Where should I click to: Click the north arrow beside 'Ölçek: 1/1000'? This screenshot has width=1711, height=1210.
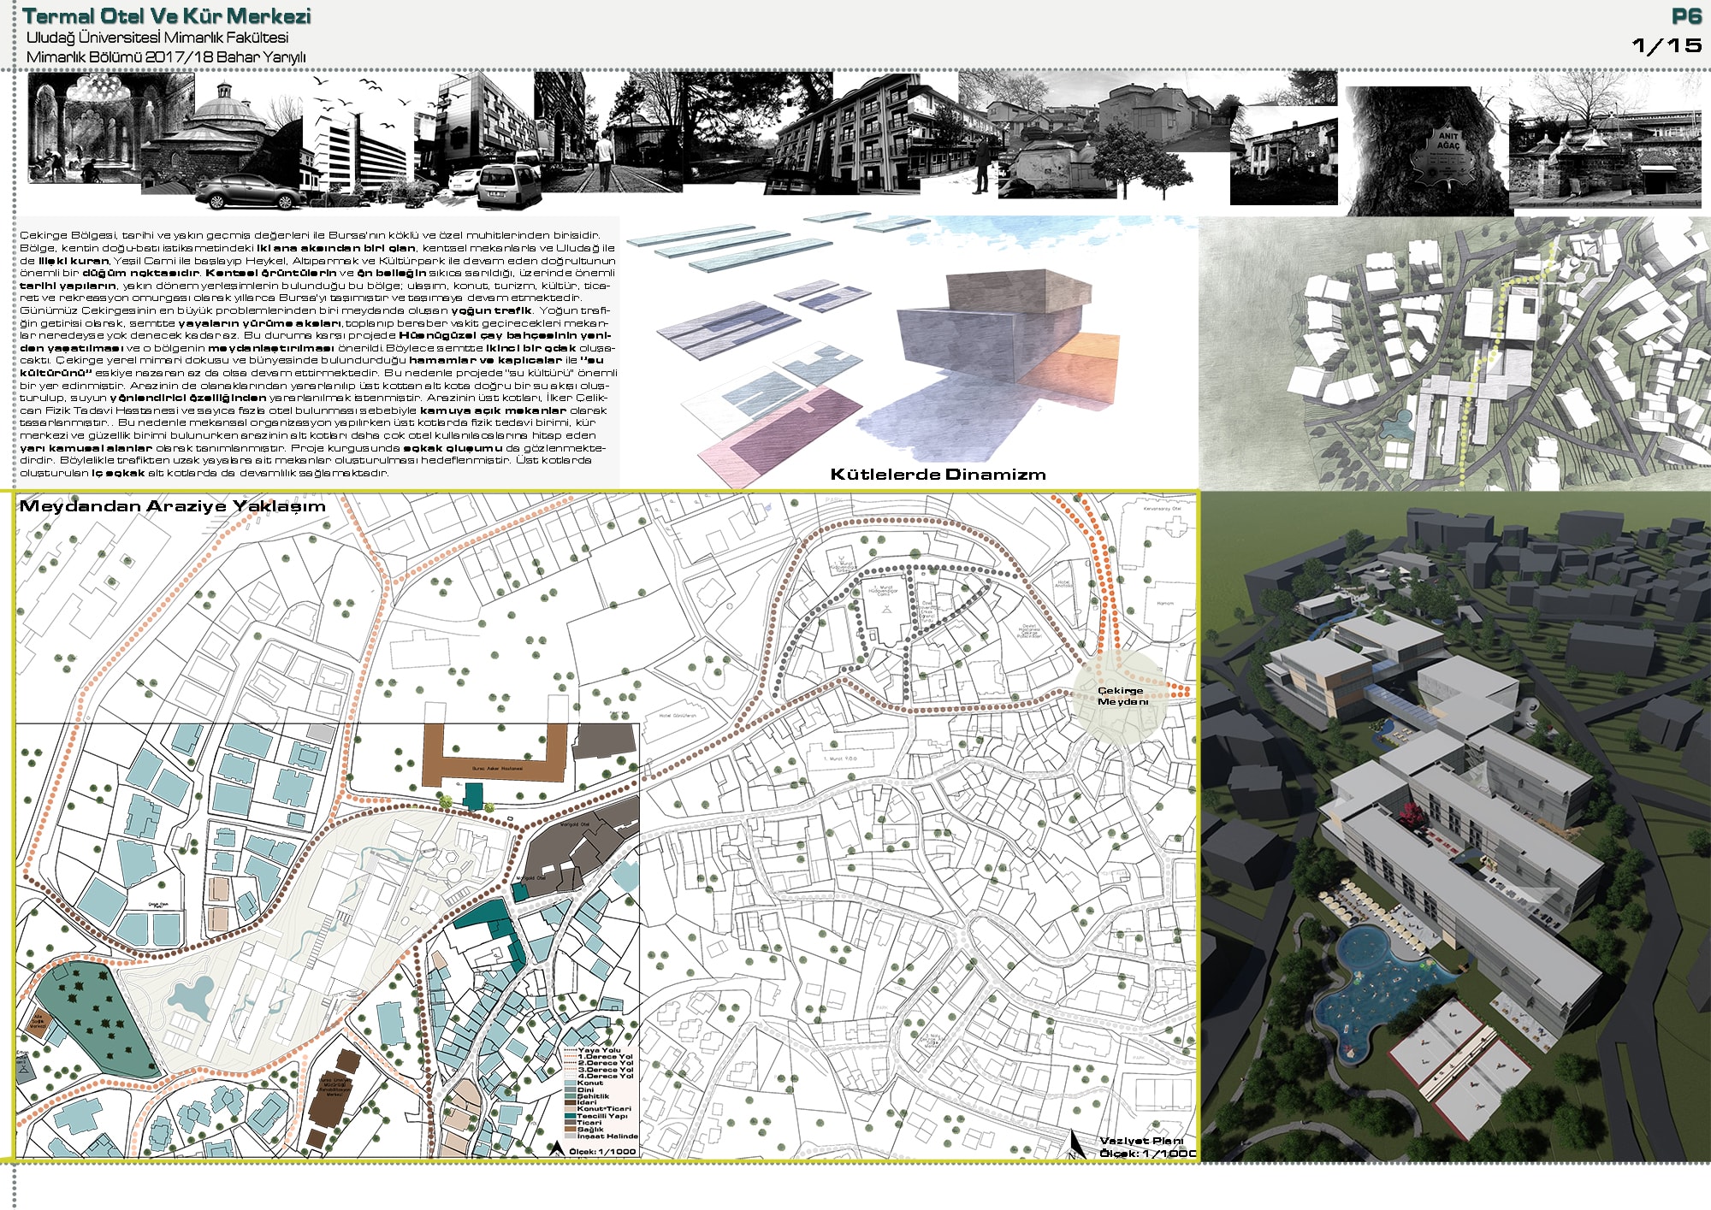(557, 1148)
